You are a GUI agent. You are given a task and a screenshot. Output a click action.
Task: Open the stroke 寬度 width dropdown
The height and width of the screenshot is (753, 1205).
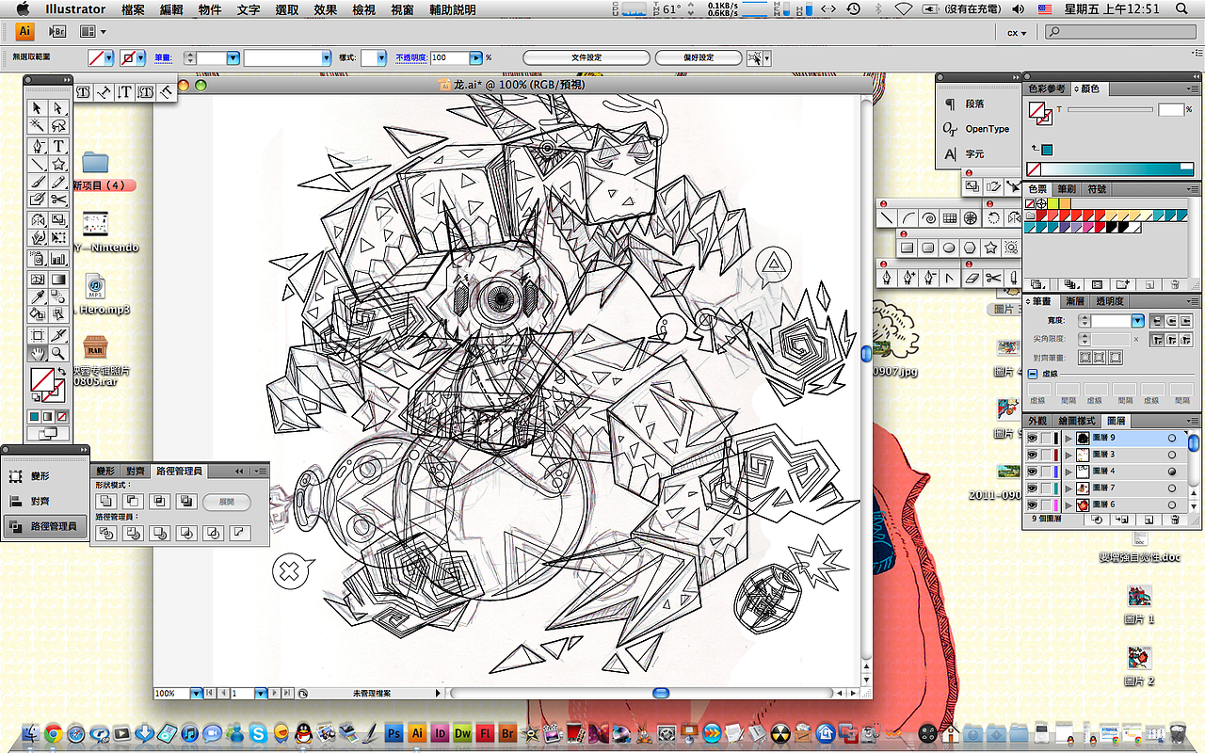(1137, 321)
